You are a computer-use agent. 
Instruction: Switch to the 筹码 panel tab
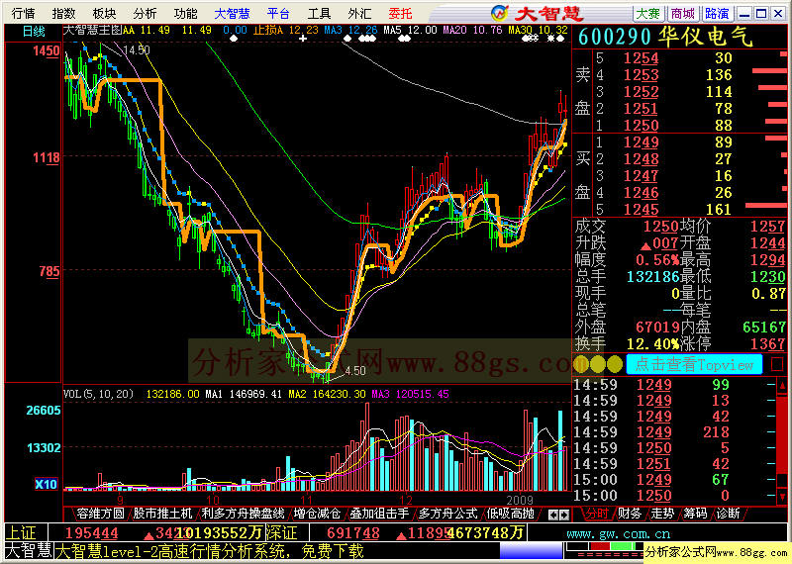tap(695, 514)
